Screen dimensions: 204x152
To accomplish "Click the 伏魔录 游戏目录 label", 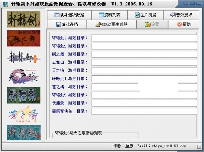I will coord(69,103).
